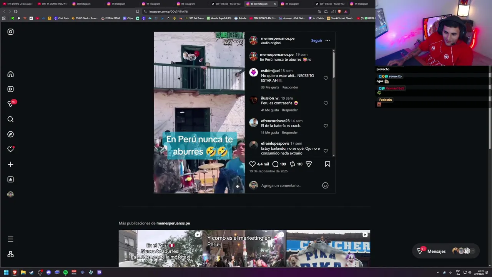Open memesperuanos.pe link under Más publicaciones

pyautogui.click(x=173, y=223)
